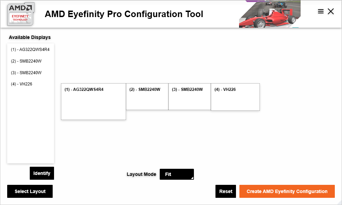
Task: Select display (2) SMB2240W in the list
Action: point(26,61)
